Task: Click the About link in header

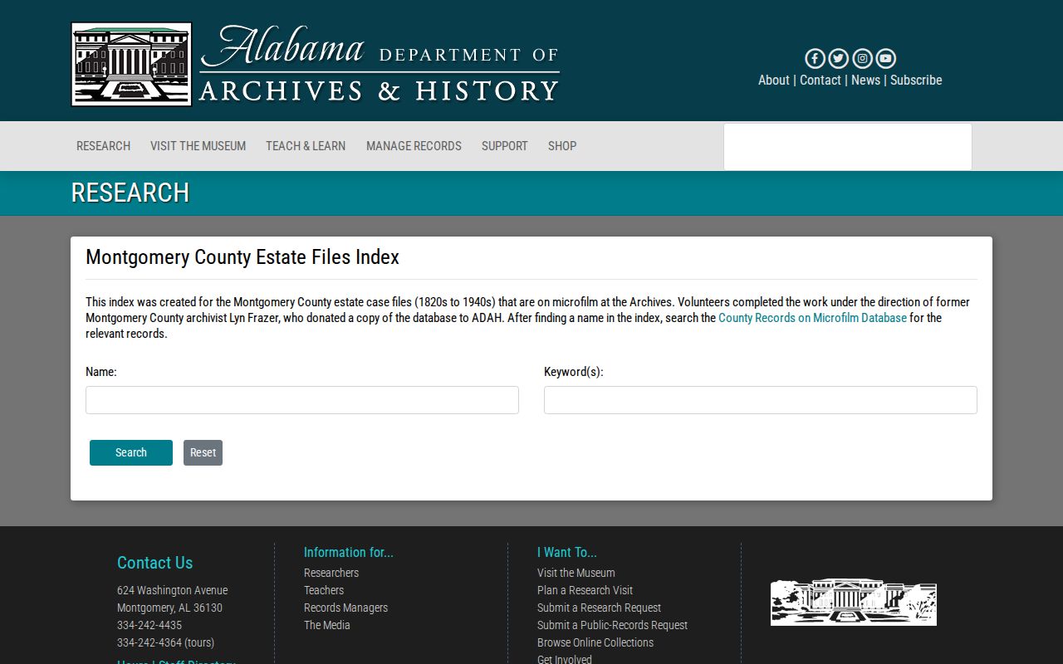Action: [774, 80]
